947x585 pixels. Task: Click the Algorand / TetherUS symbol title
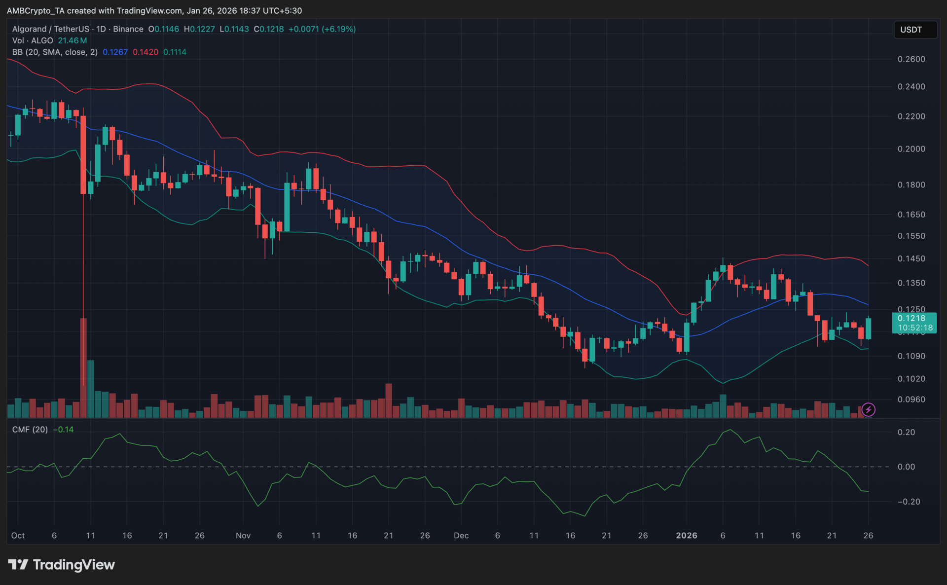coord(51,29)
